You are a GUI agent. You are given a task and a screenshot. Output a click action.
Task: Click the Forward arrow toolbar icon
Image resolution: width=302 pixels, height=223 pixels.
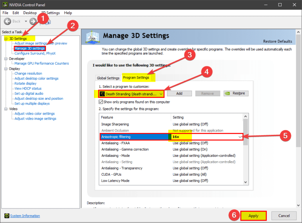(x=33, y=21)
